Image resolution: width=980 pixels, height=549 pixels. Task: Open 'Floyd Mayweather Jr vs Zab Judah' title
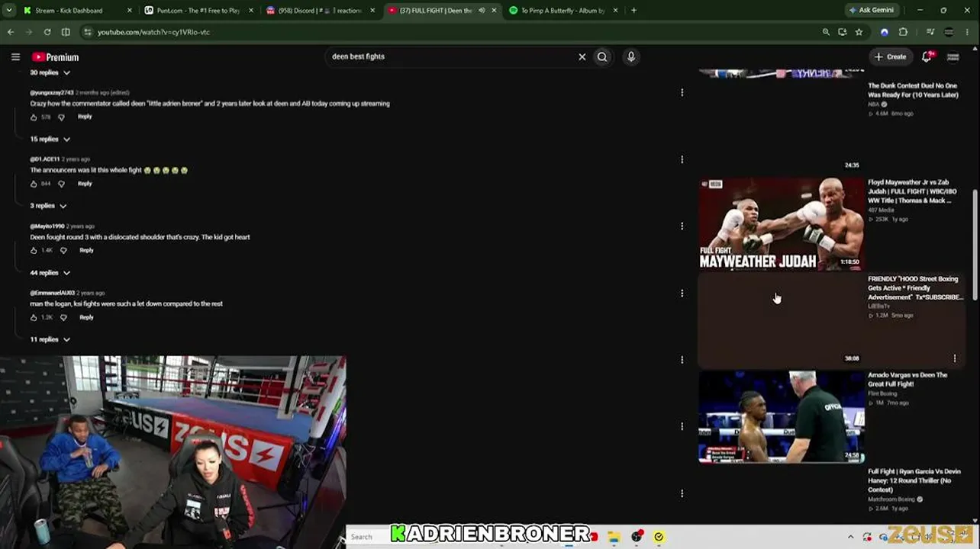(911, 191)
